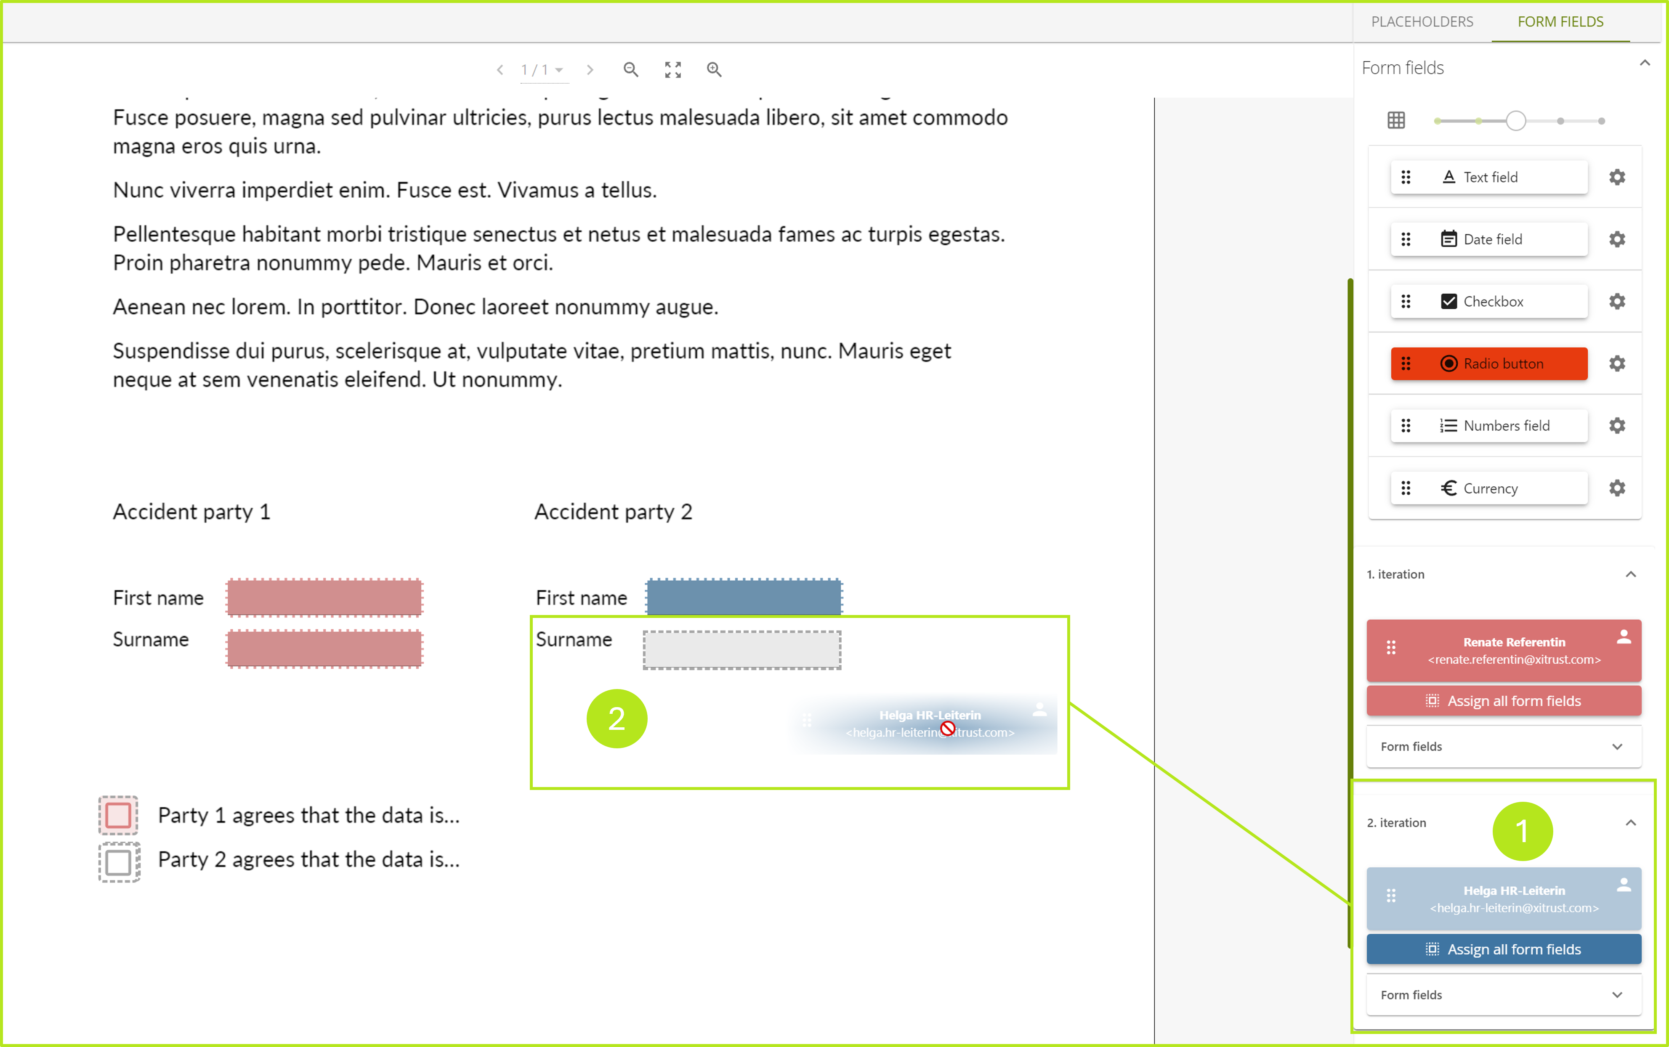Select the Checkbox form field item

pos(1489,301)
